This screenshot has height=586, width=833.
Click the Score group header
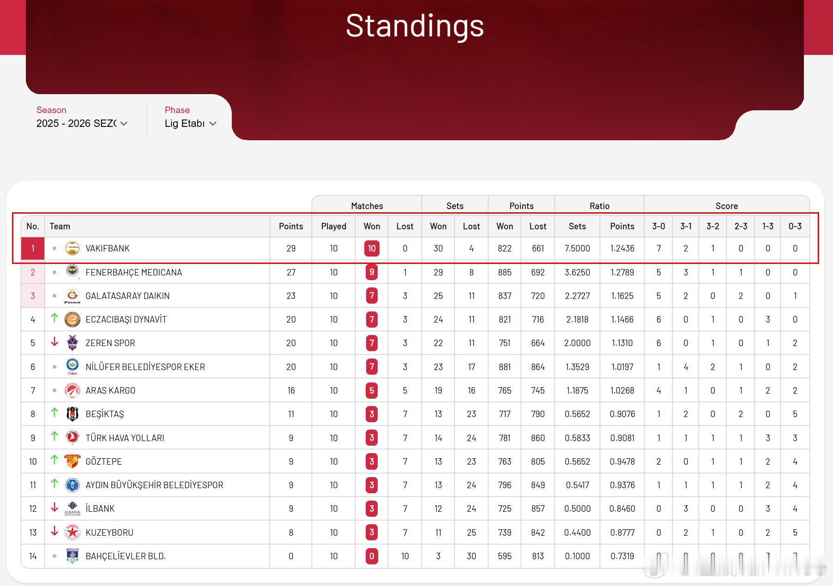point(727,206)
